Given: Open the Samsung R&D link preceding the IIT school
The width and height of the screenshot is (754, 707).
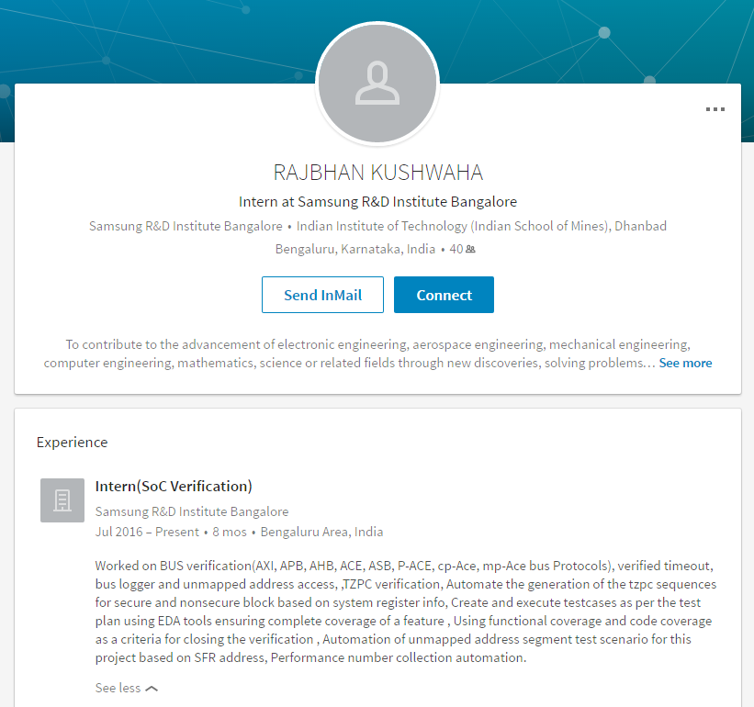Looking at the screenshot, I should click(186, 226).
